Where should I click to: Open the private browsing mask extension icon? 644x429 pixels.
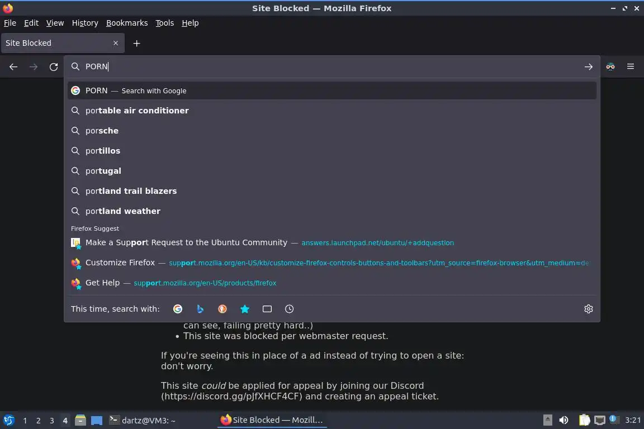(610, 66)
